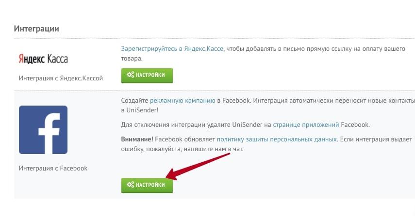The height and width of the screenshot is (216, 415).
Task: Select the 'Интеграции' section heading
Action: pyautogui.click(x=36, y=29)
